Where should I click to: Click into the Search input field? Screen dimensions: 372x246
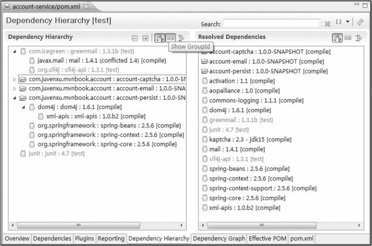(x=271, y=24)
